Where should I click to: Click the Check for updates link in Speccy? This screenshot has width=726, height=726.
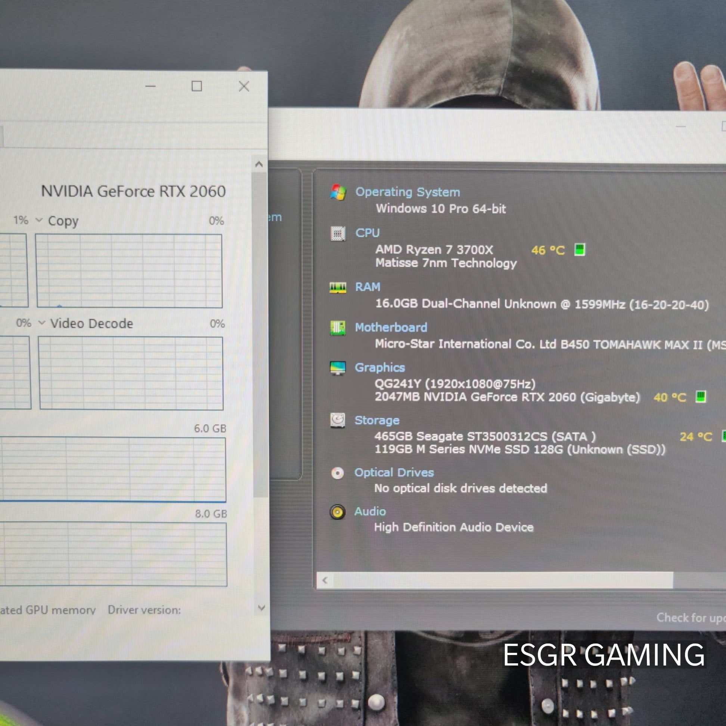pos(691,618)
